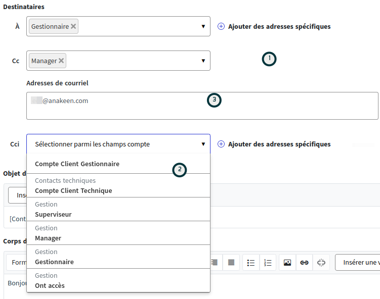Select Compte Client Gestionnaire option

[77, 164]
